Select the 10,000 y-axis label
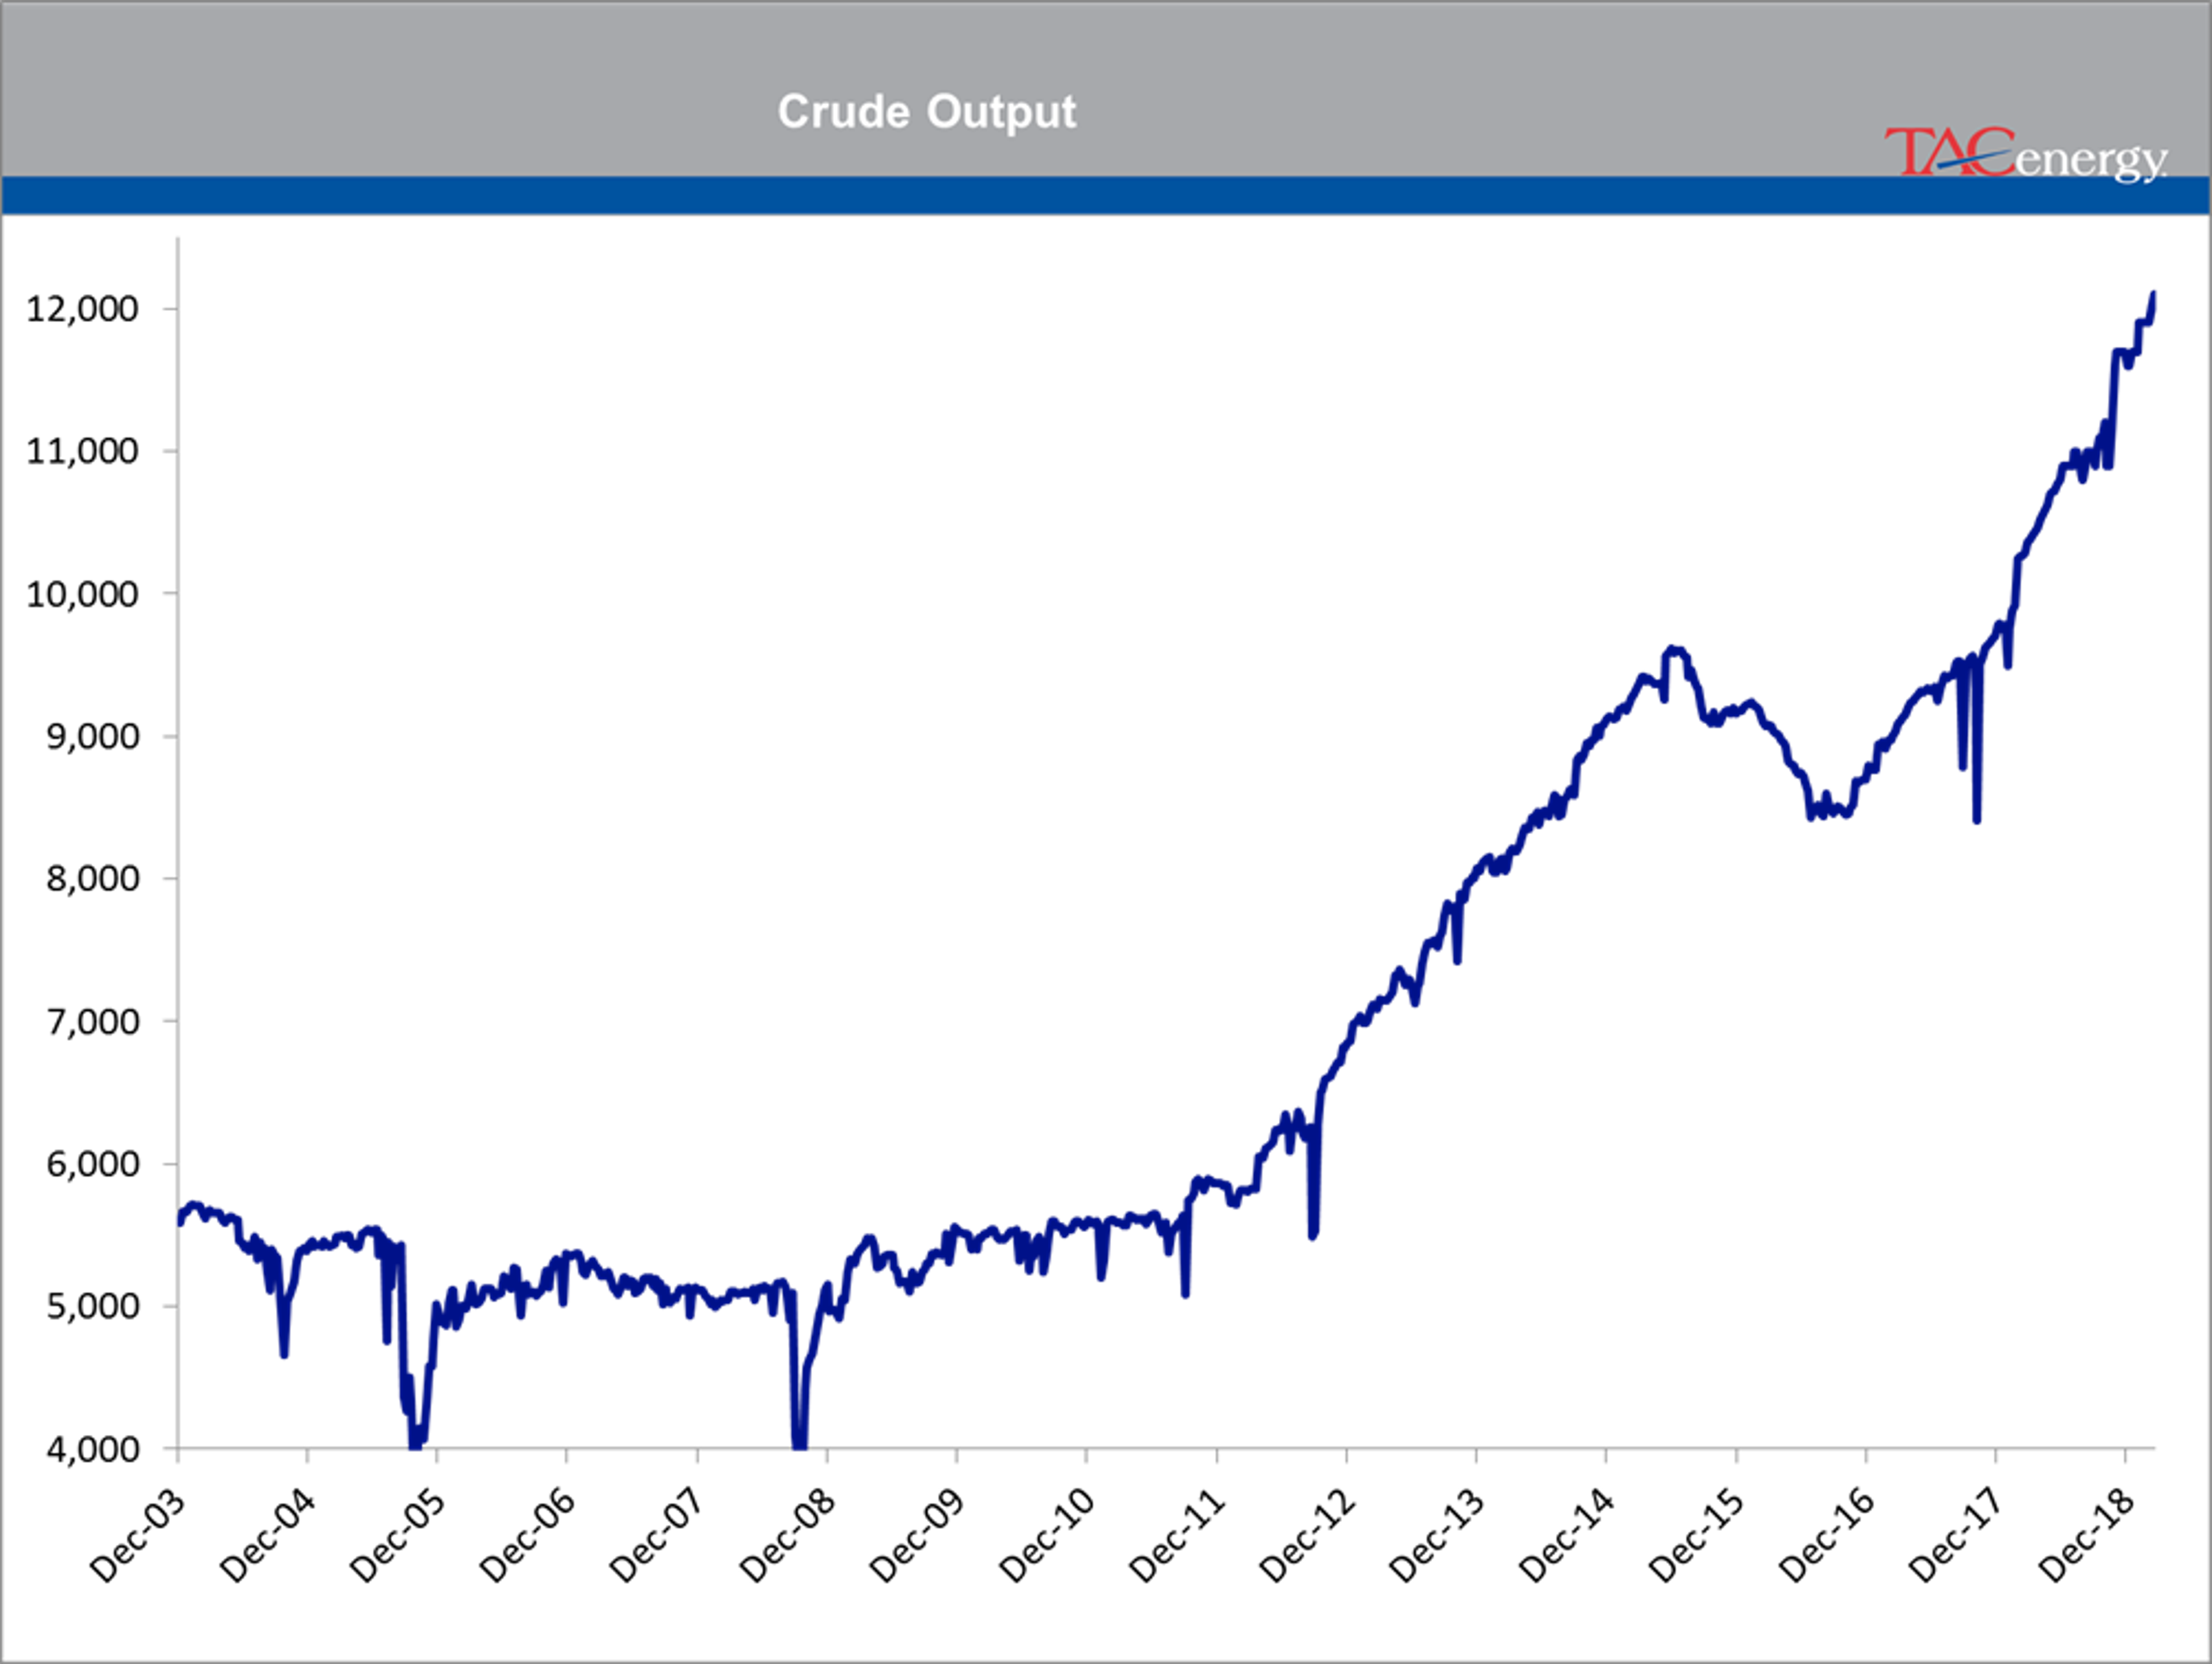Viewport: 2212px width, 1664px height. [x=82, y=595]
